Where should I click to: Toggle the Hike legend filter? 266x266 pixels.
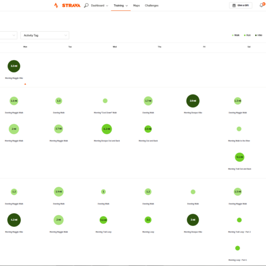point(259,35)
